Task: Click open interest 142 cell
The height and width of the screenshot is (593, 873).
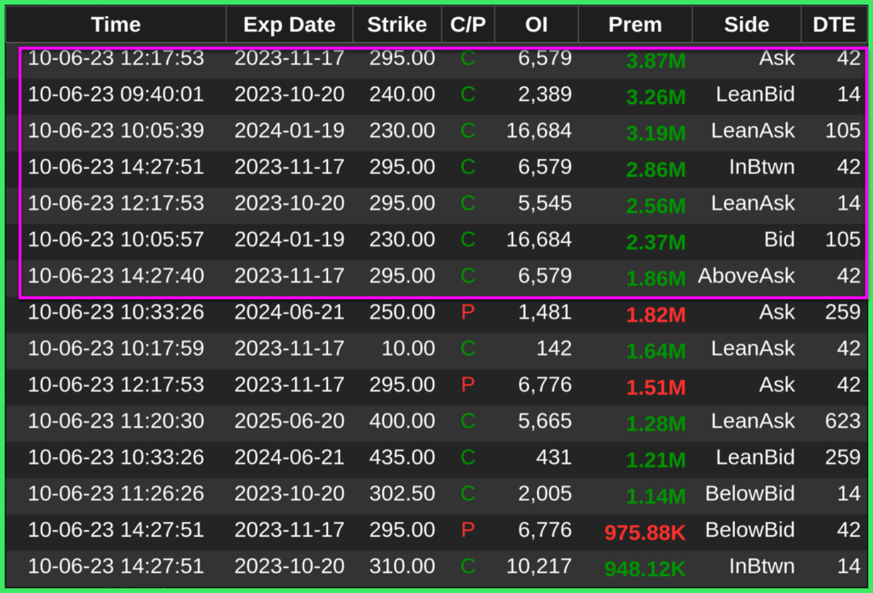Action: coord(554,348)
